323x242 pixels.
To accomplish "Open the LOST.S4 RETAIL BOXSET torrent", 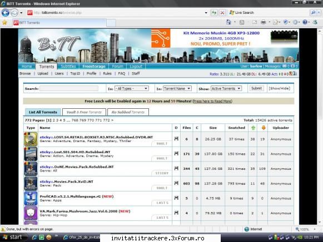I will click(x=96, y=137).
